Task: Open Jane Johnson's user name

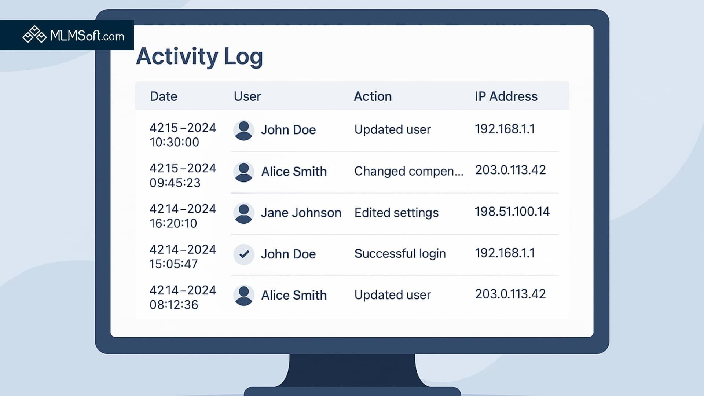Action: pos(301,213)
